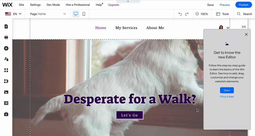255x136 pixels.
Task: Select the Get to know the new Editor title
Action: coord(227,55)
